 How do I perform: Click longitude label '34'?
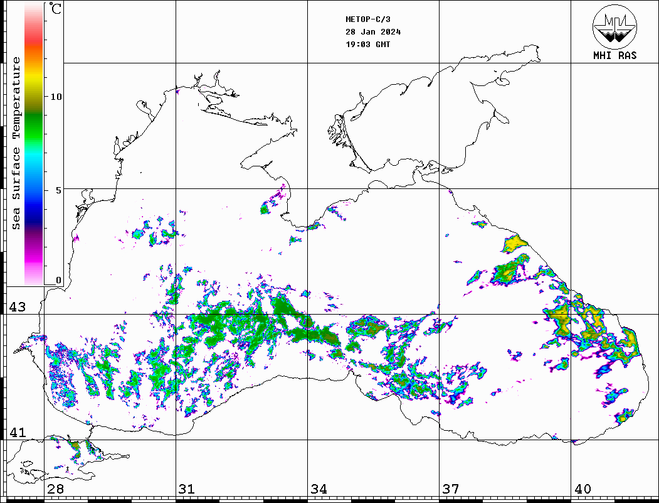tap(319, 489)
